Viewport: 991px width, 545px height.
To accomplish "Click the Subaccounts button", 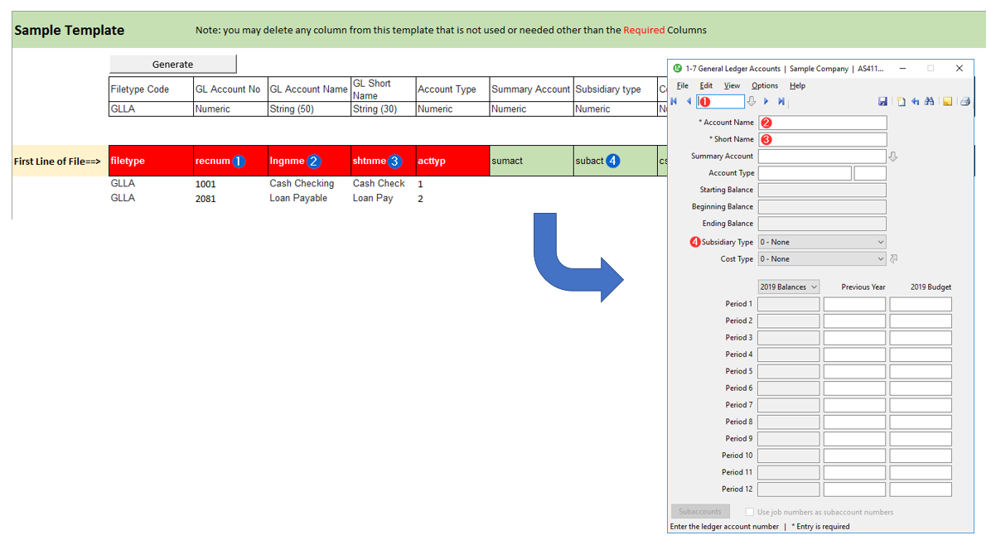I will coord(700,512).
